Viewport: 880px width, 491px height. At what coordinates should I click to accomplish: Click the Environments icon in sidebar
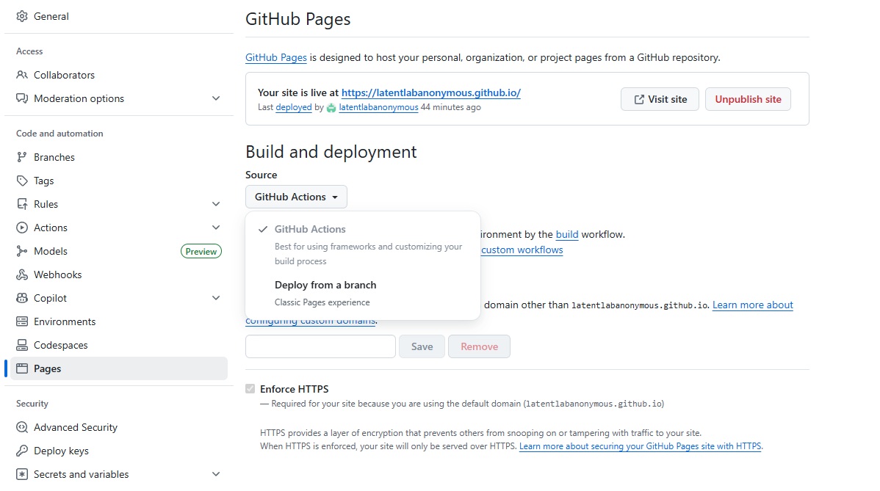click(x=22, y=321)
